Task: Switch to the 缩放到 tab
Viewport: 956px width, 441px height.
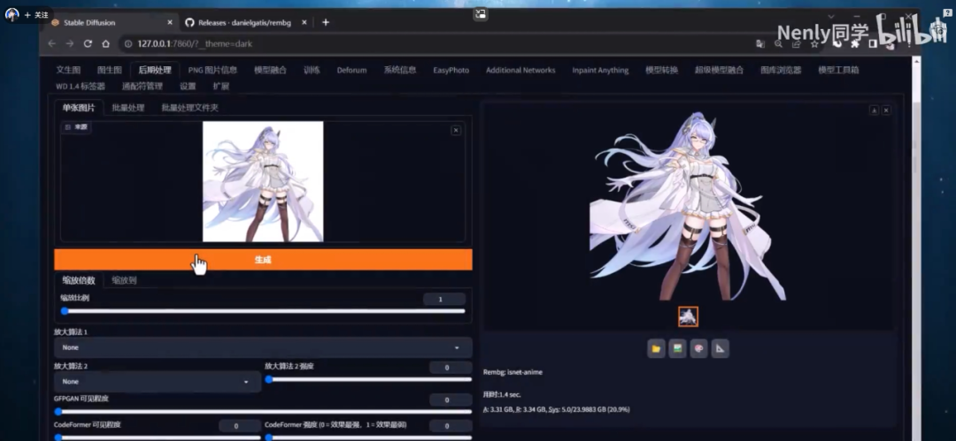Action: pyautogui.click(x=124, y=280)
